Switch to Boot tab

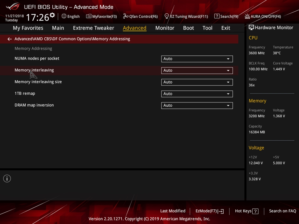tap(188, 28)
